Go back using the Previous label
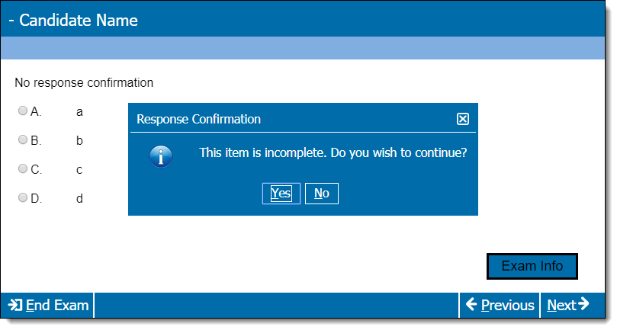The image size is (617, 330). click(x=508, y=305)
